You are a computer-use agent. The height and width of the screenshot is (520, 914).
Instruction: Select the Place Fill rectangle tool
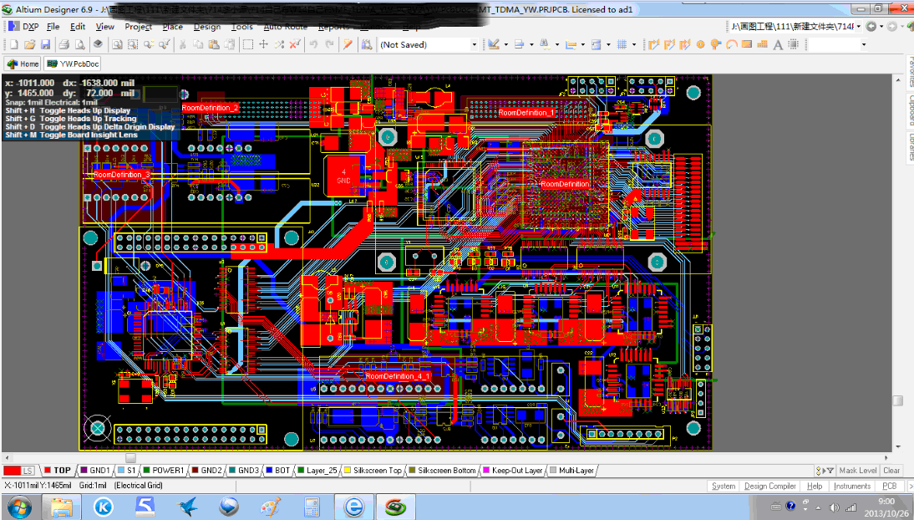click(748, 44)
